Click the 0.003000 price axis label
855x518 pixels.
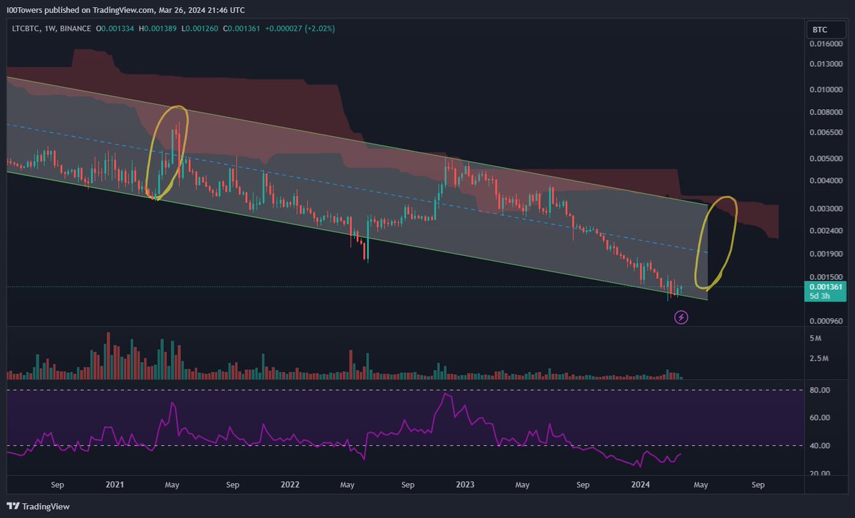click(x=827, y=209)
